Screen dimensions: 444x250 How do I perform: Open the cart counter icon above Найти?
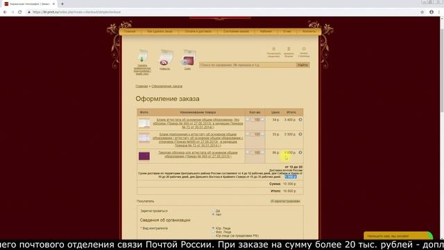(304, 49)
